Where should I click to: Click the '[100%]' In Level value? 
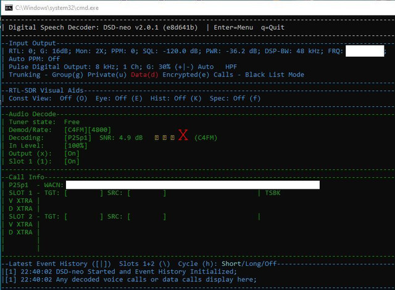(75, 146)
